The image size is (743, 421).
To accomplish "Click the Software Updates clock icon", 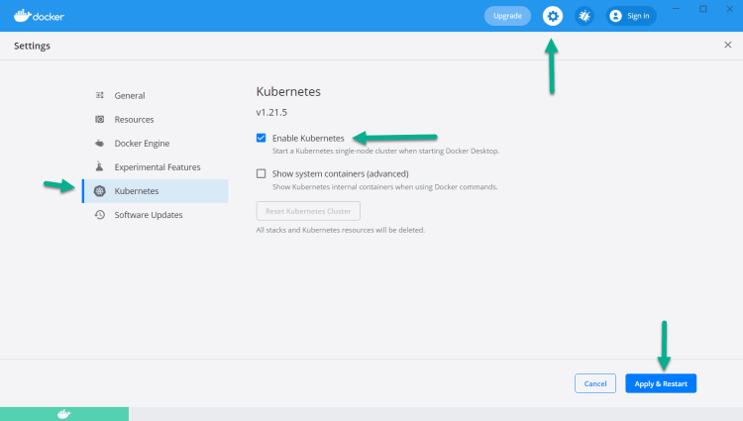I will pyautogui.click(x=100, y=215).
